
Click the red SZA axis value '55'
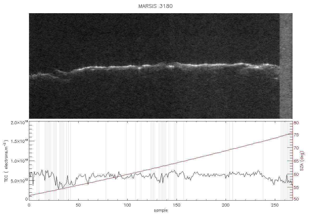pos(296,187)
